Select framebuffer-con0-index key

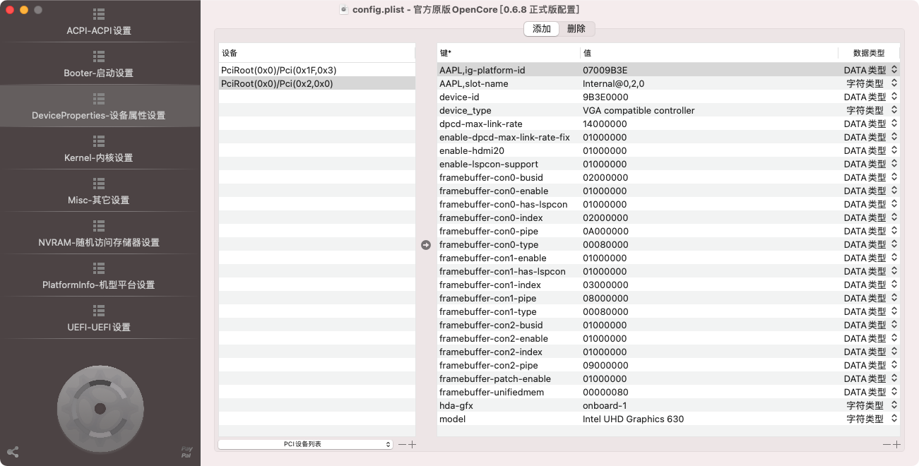pos(491,217)
